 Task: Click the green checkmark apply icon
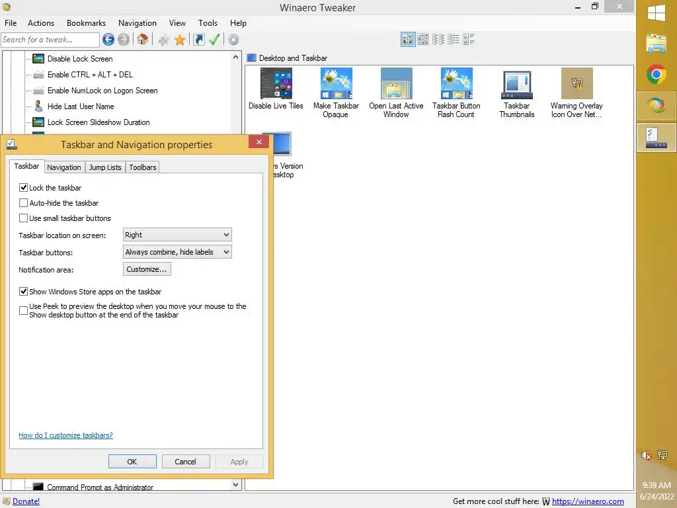[x=215, y=40]
